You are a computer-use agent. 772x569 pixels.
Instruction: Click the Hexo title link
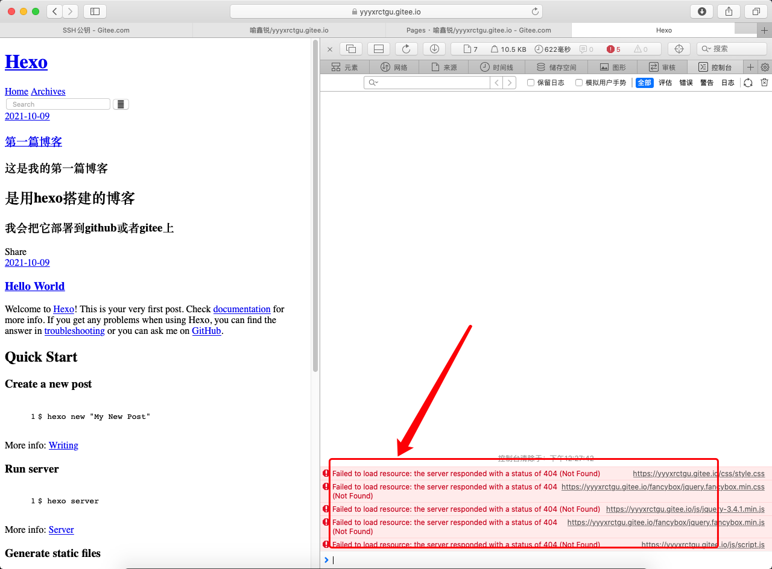point(26,61)
